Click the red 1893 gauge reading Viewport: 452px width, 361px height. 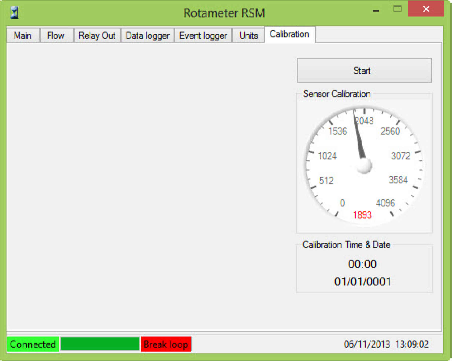[x=362, y=215]
